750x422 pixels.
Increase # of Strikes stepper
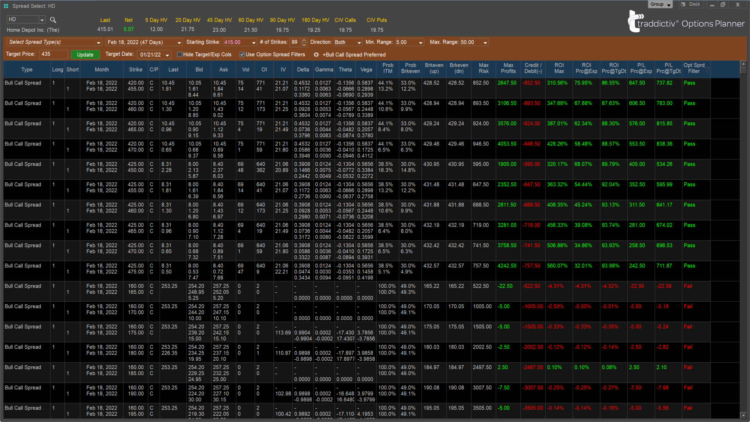click(x=304, y=40)
